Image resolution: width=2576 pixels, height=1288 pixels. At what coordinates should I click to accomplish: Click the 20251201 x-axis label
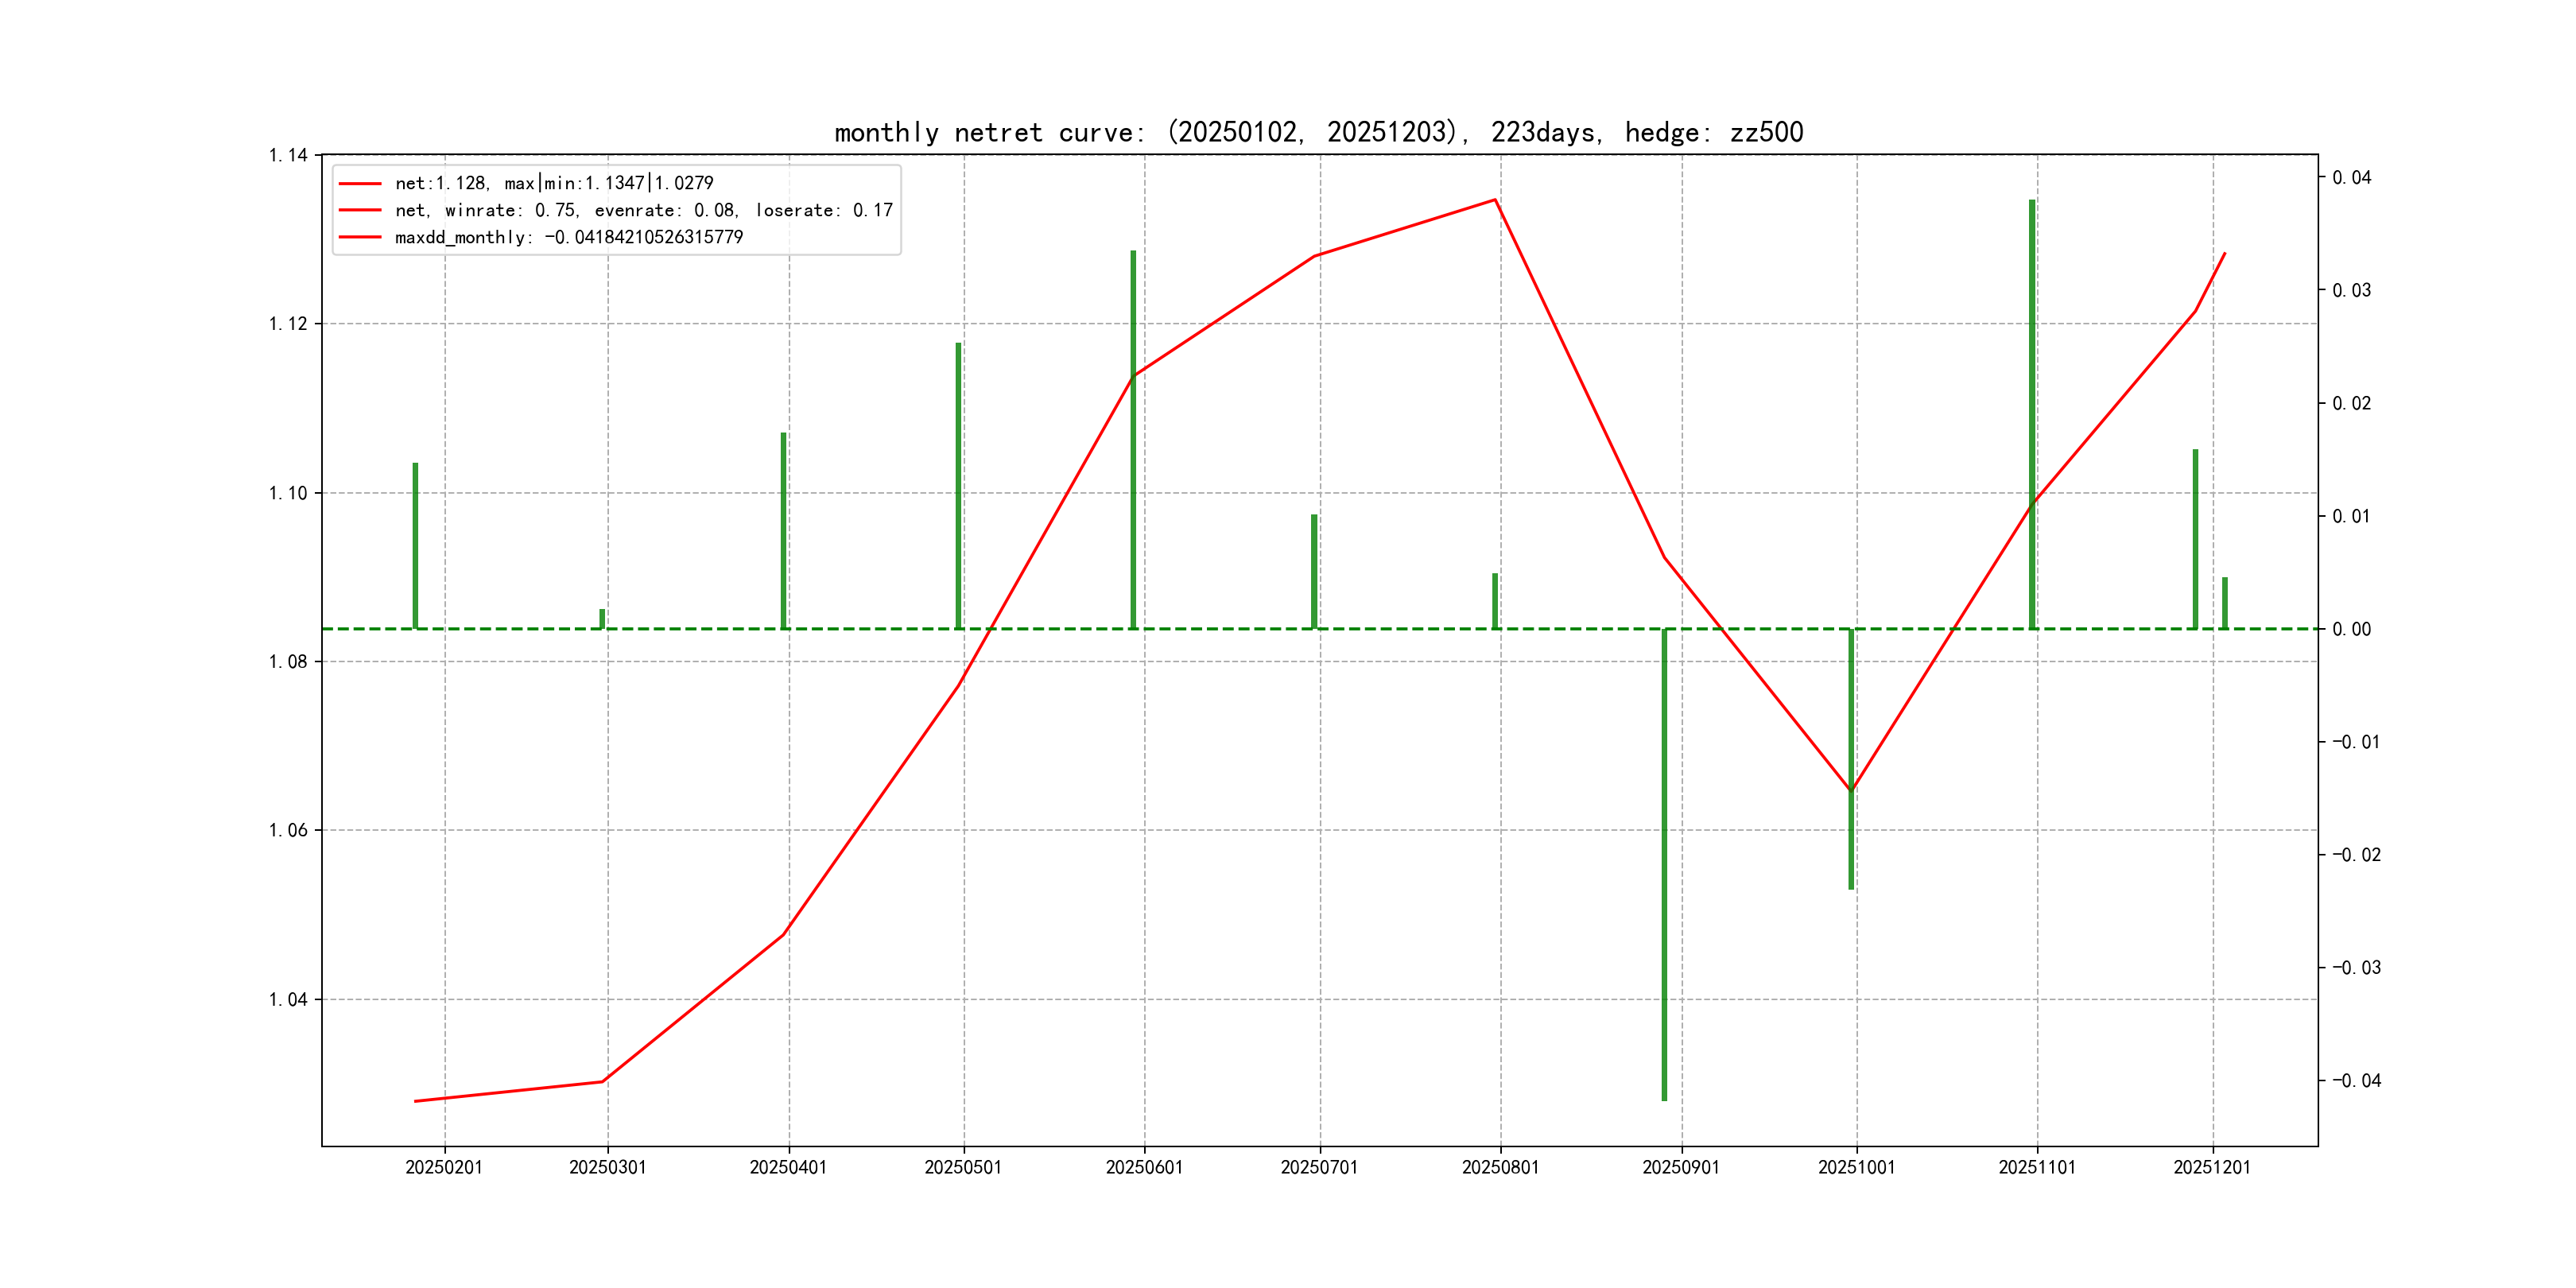(x=2212, y=1167)
